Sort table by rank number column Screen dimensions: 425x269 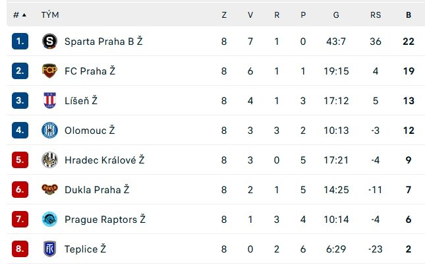tap(19, 15)
